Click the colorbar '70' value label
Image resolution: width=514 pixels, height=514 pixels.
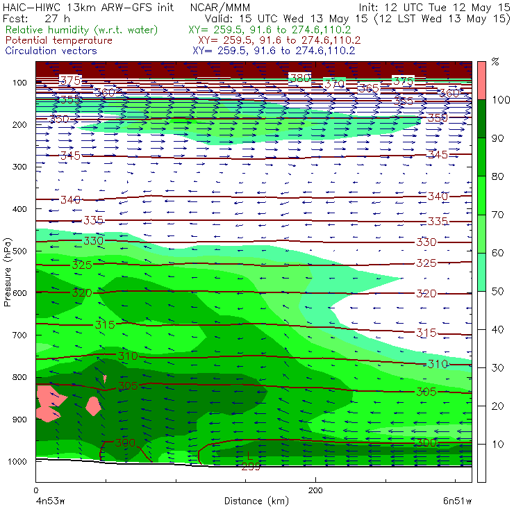tap(497, 215)
